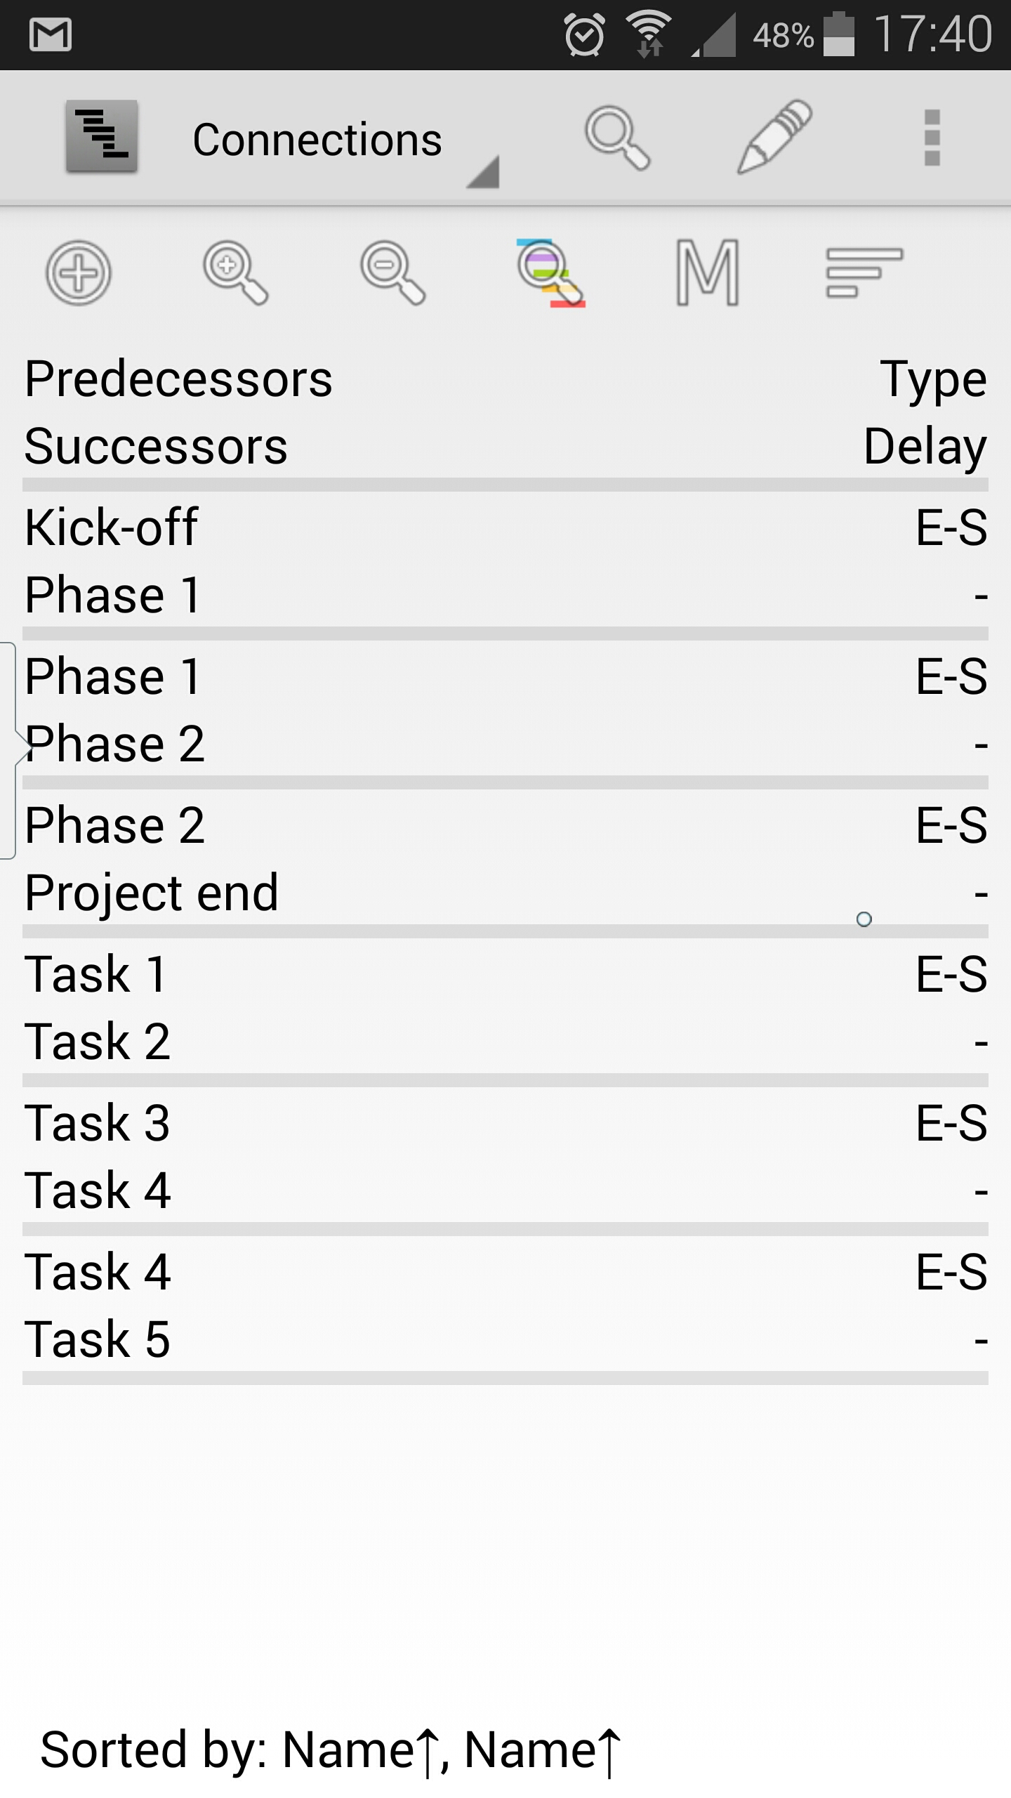This screenshot has width=1011, height=1798.
Task: Open the sort lines icon
Action: (864, 273)
